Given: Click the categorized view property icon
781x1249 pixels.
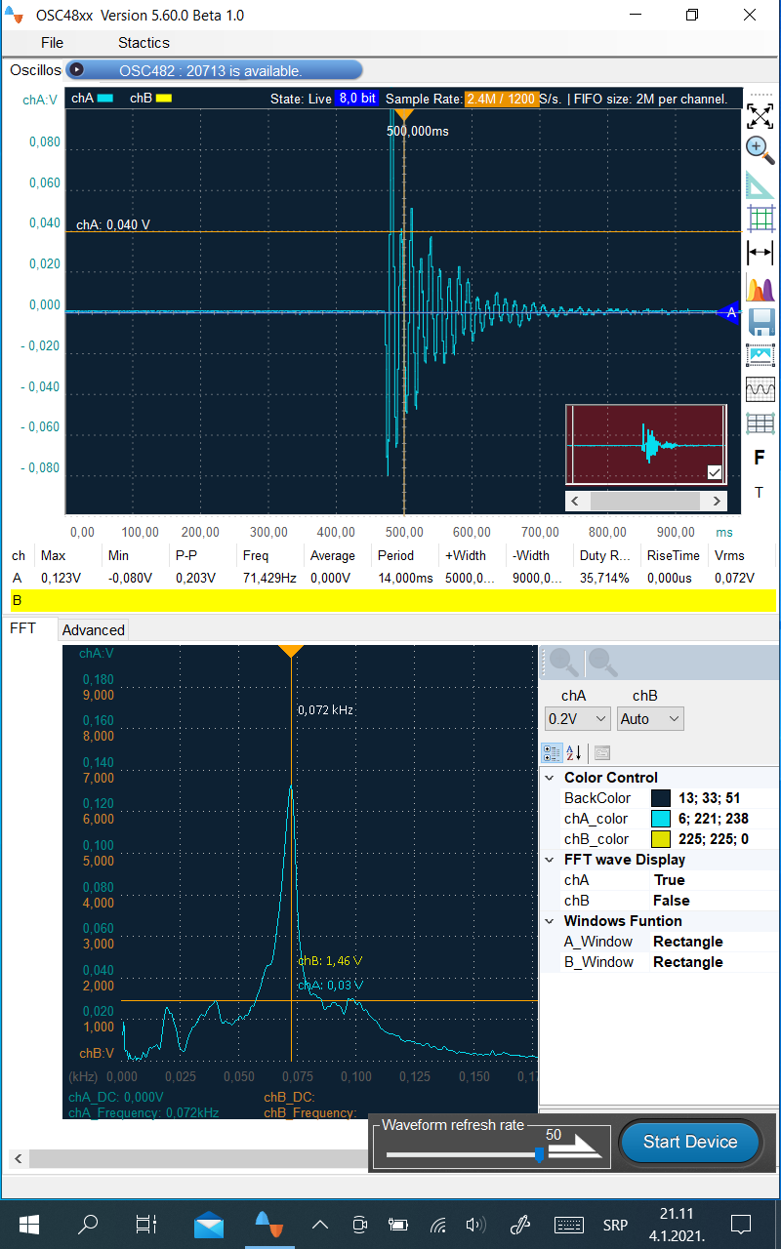Looking at the screenshot, I should [x=552, y=752].
